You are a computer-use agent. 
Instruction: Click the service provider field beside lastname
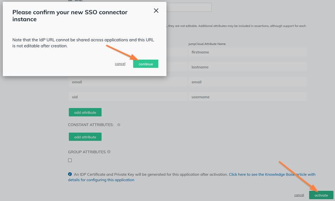tap(176, 67)
